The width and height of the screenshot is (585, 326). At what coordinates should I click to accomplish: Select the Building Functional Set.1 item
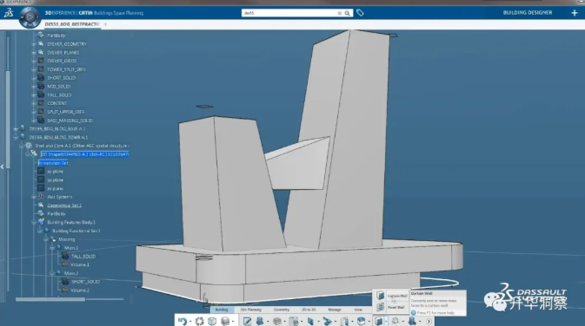click(x=76, y=231)
